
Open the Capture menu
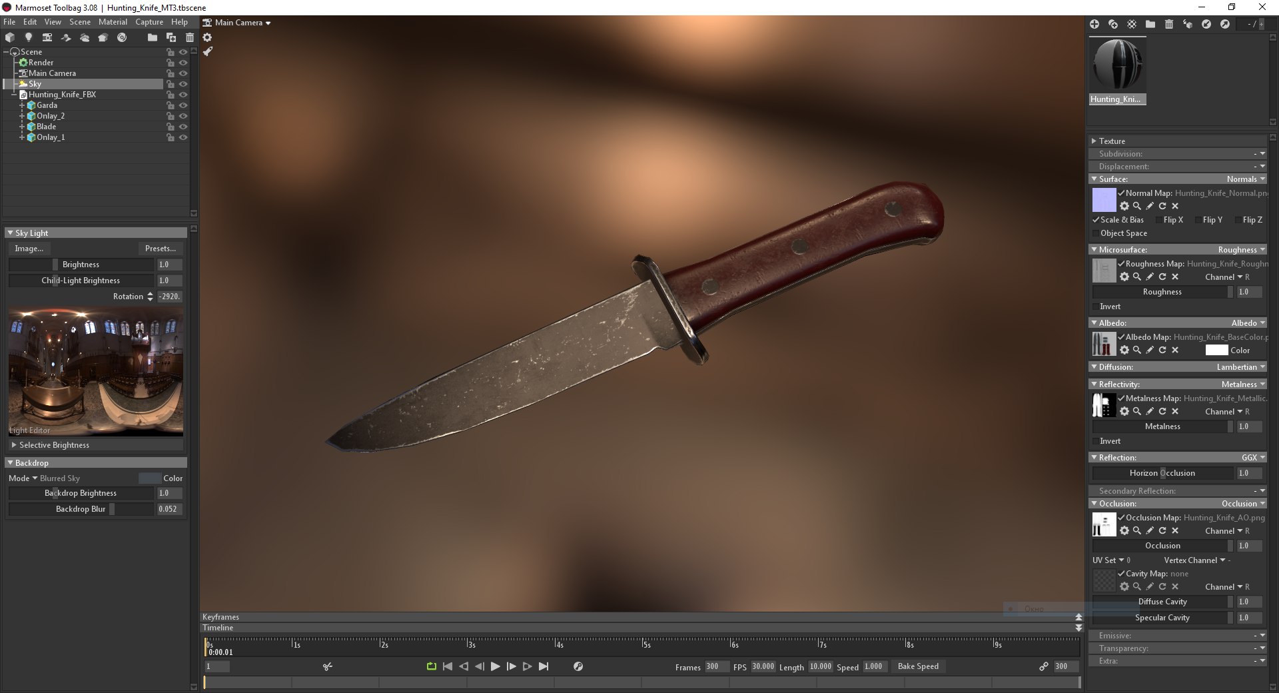(149, 22)
